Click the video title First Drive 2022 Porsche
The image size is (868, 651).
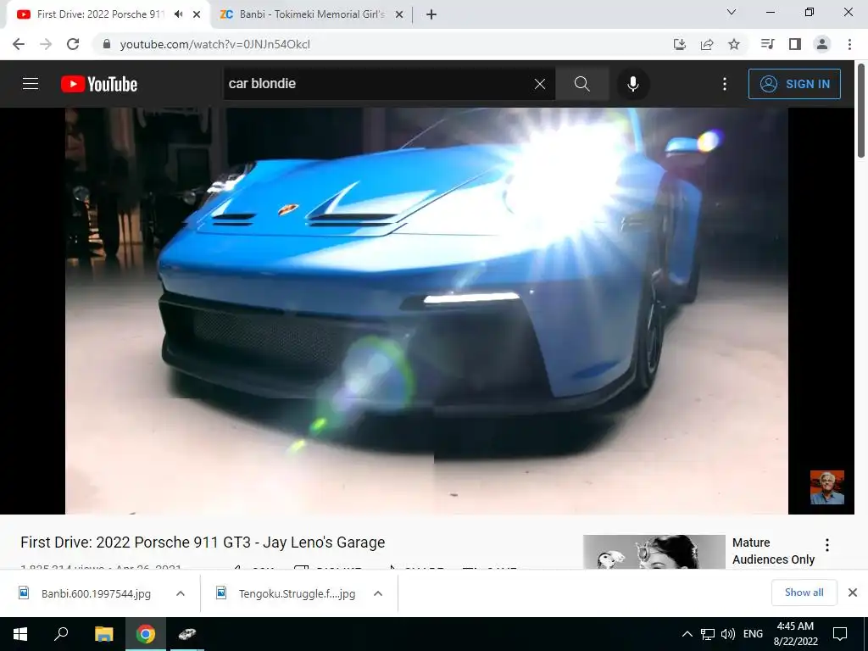click(x=203, y=542)
